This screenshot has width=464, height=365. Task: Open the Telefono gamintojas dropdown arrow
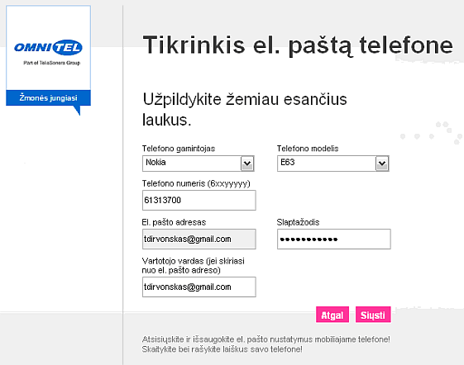coord(247,164)
